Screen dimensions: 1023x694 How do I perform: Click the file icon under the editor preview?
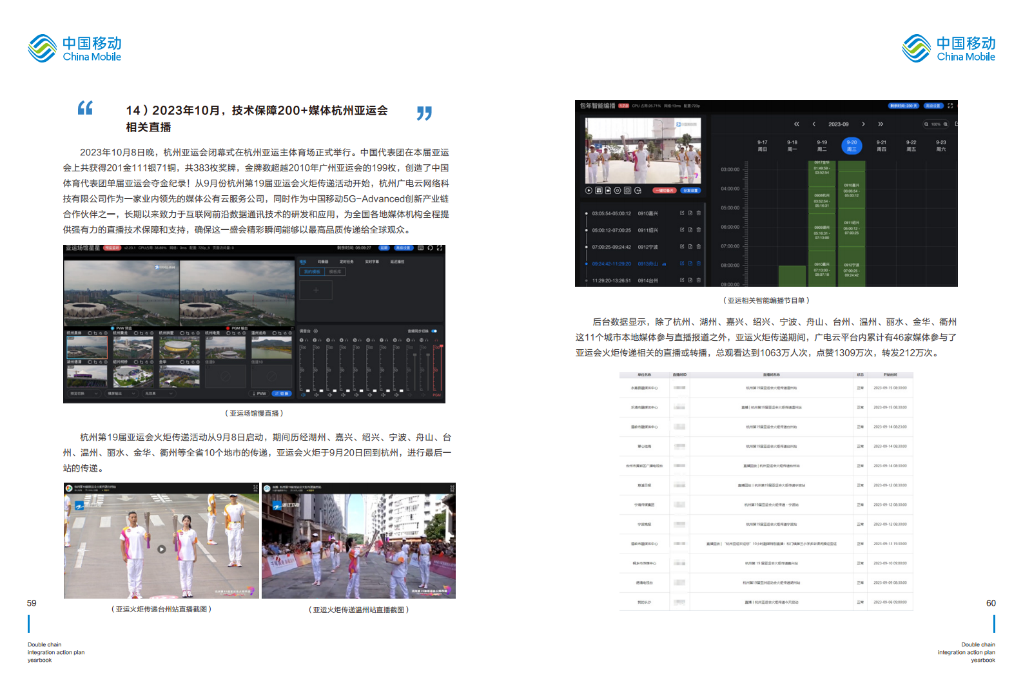[608, 191]
